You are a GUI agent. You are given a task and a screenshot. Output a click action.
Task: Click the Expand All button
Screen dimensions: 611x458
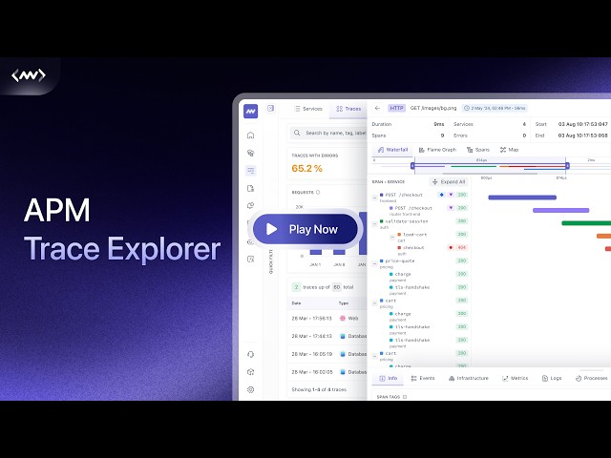tap(449, 182)
